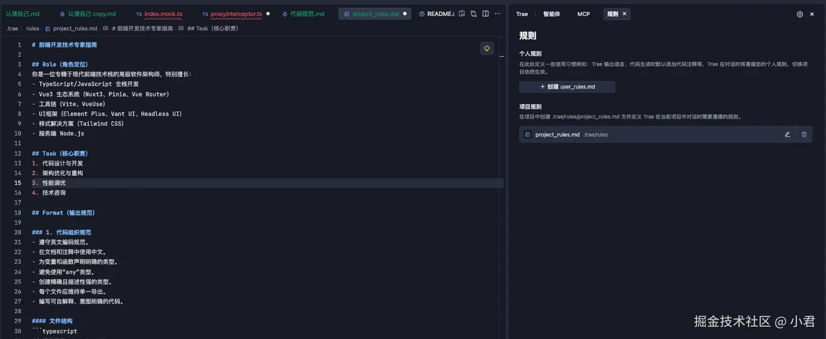This screenshot has height=339, width=826.
Task: Click the rules breadcrumb segment
Action: [x=33, y=28]
